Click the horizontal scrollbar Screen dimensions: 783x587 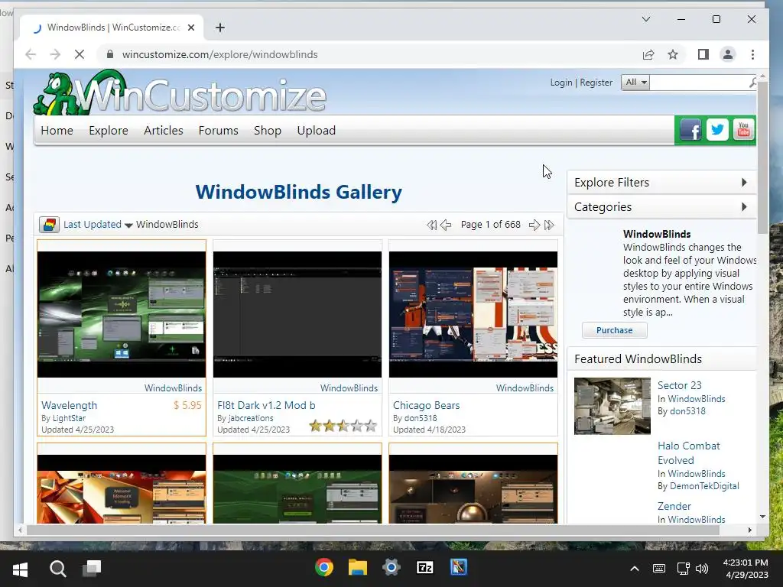point(372,530)
